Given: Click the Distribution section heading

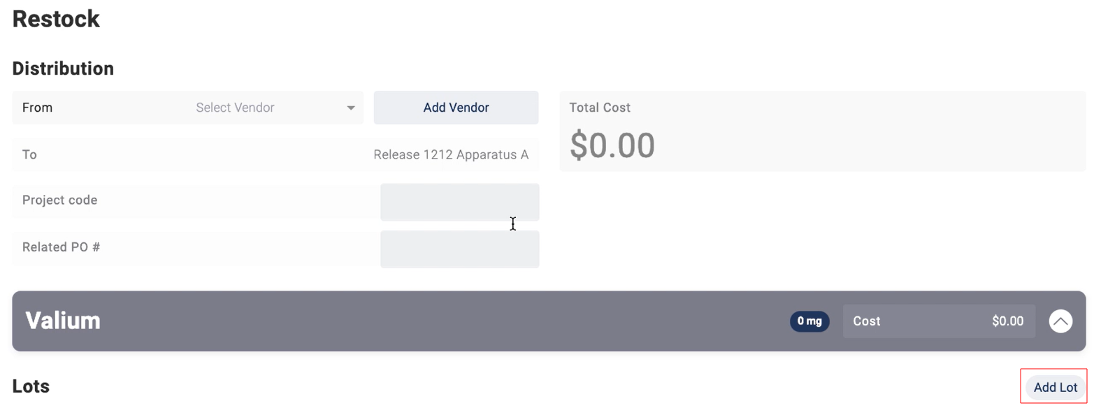Looking at the screenshot, I should tap(63, 68).
